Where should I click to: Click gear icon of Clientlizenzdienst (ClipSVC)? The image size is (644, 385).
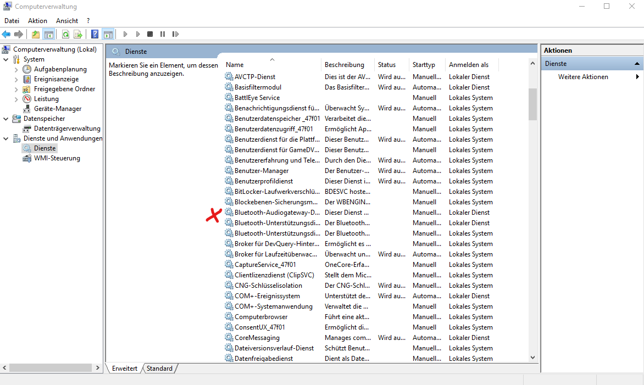coord(229,275)
